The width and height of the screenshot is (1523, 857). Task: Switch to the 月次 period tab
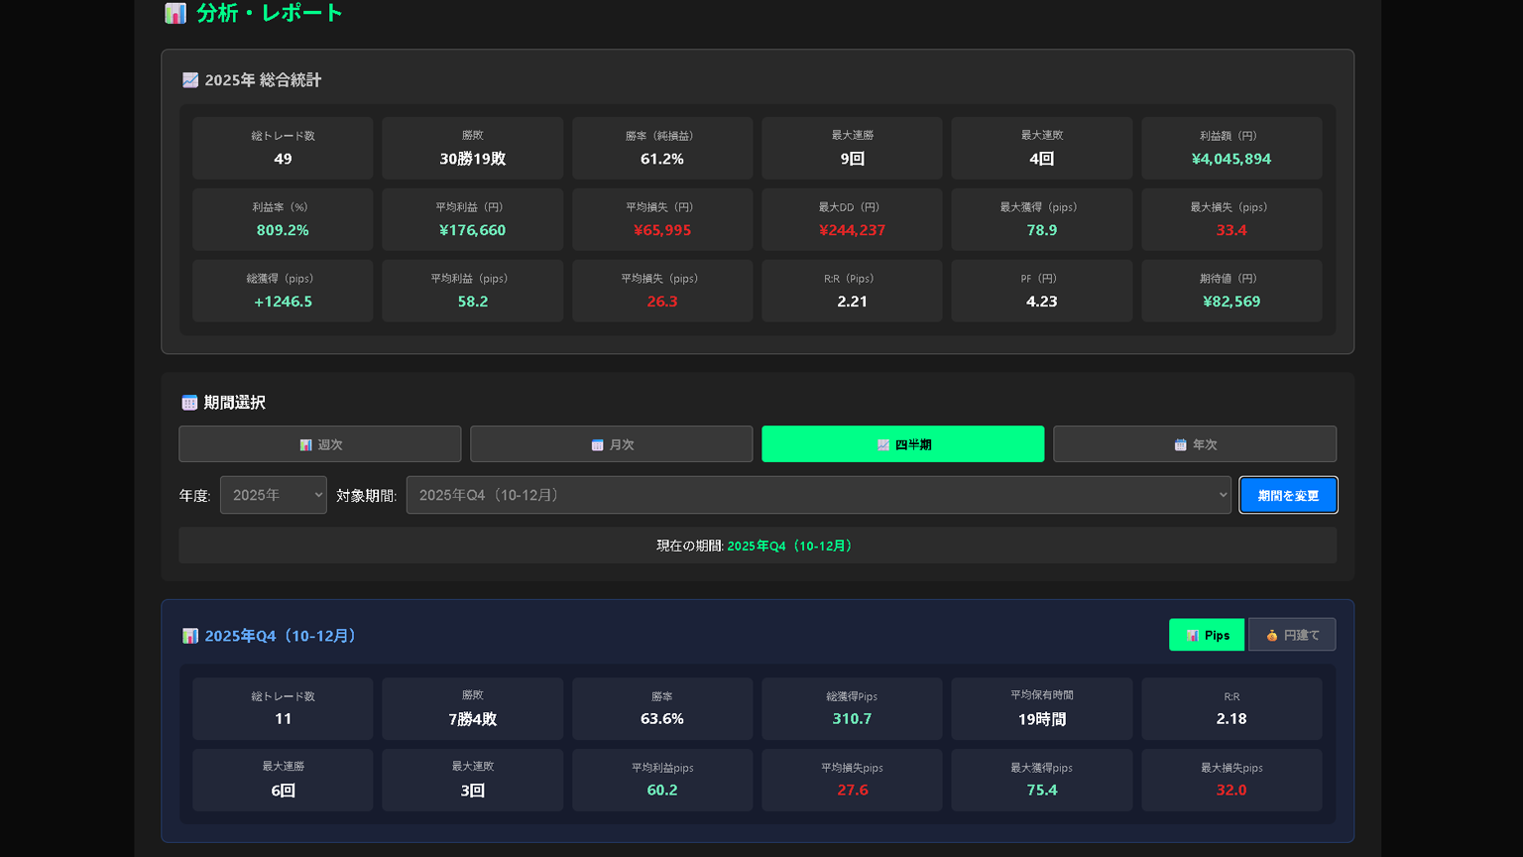point(611,444)
